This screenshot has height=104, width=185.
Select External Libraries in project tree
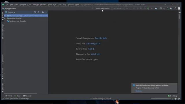tap(15, 18)
